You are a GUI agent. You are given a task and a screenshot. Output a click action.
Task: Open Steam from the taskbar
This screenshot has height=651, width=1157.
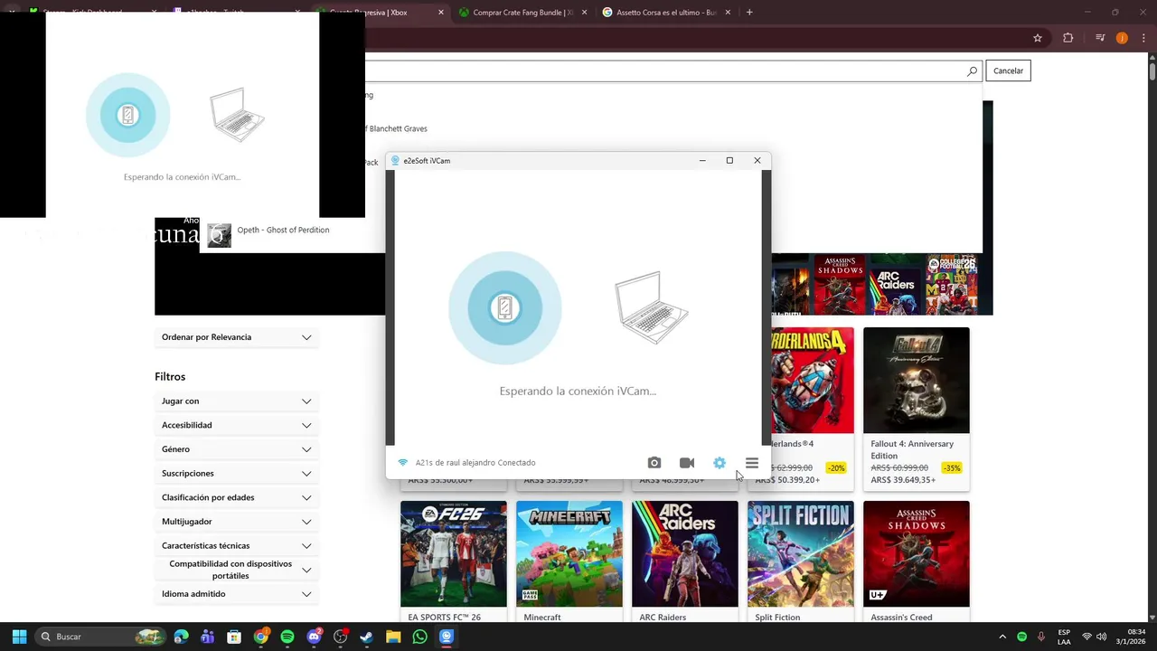pos(366,637)
